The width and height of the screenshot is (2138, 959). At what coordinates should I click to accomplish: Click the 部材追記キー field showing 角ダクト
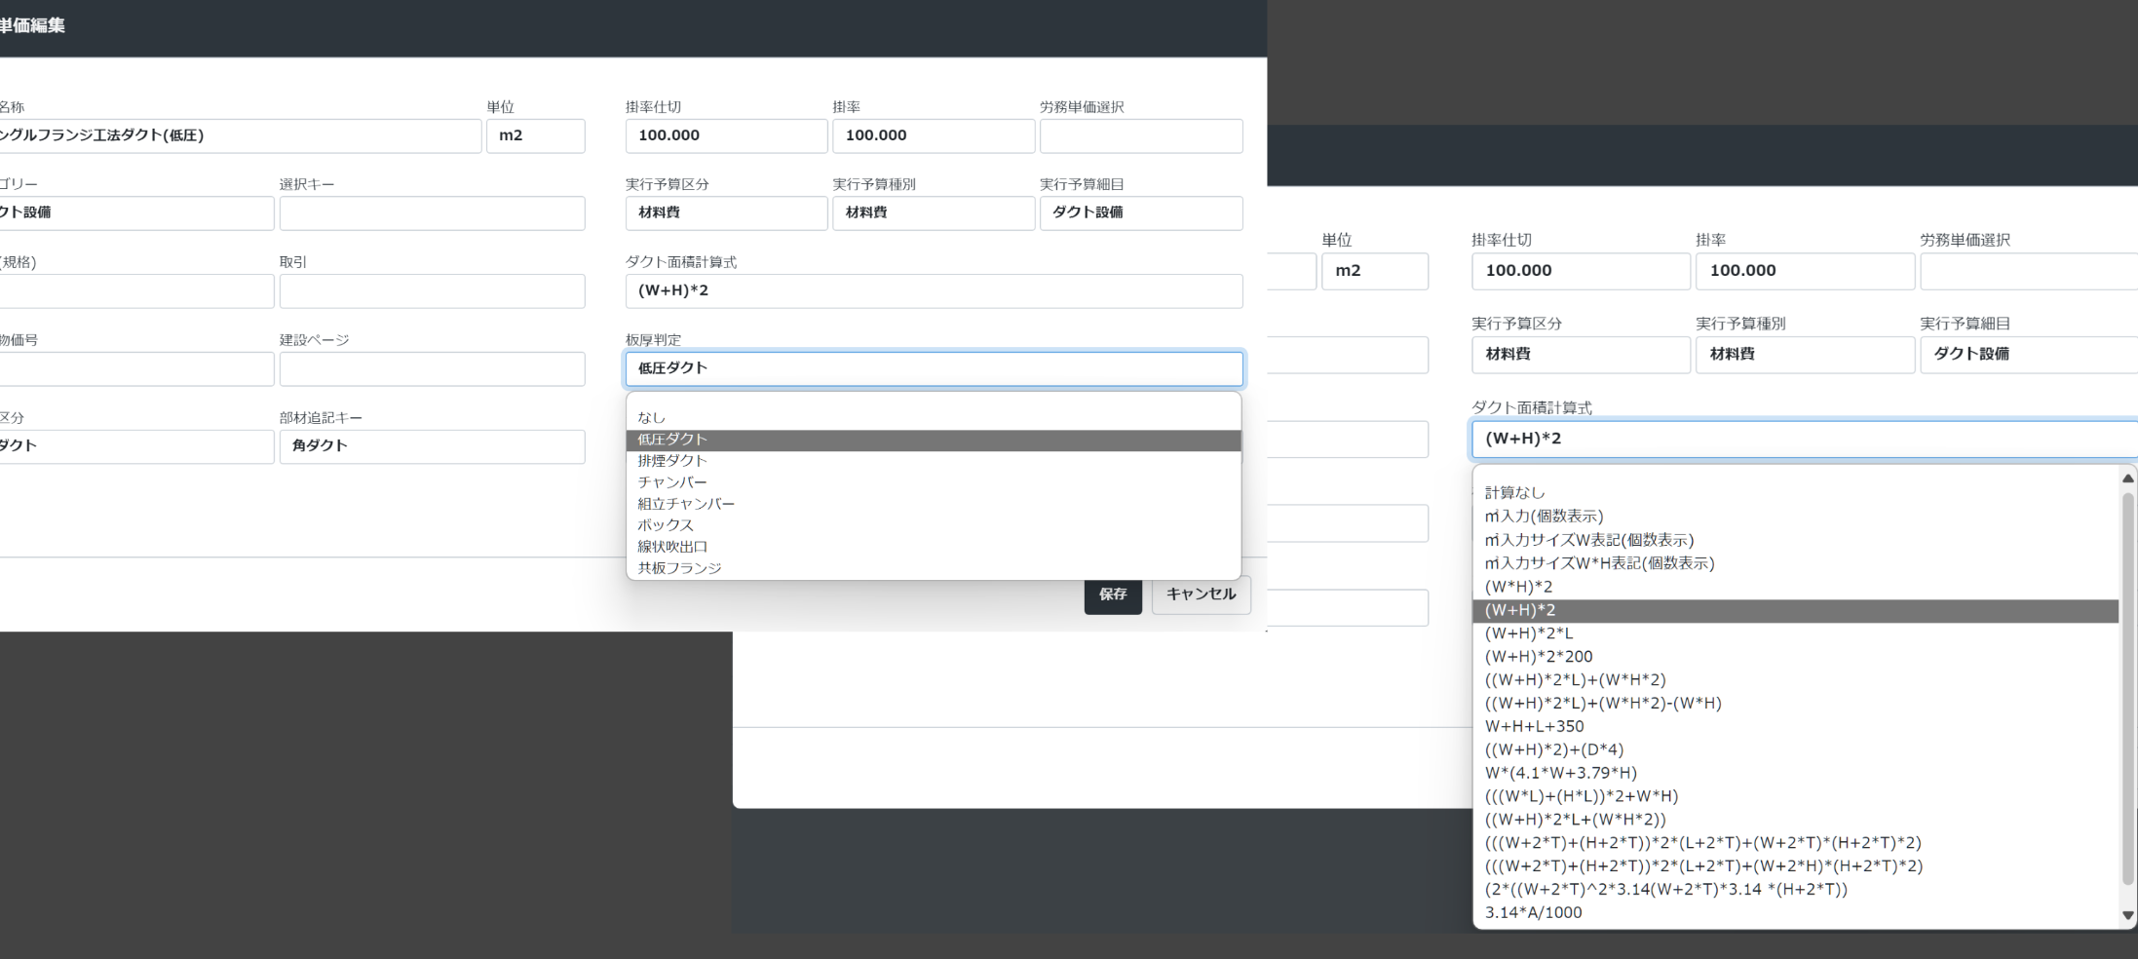(432, 446)
